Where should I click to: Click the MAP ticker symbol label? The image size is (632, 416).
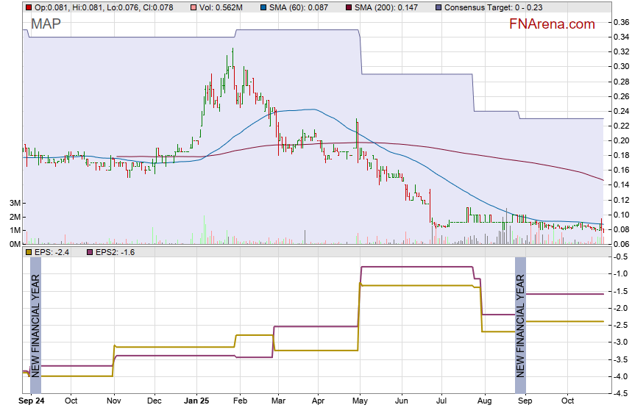46,24
